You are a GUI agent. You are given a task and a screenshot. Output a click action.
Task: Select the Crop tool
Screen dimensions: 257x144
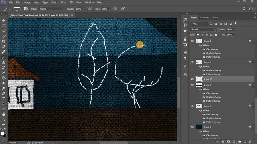pyautogui.click(x=4, y=42)
